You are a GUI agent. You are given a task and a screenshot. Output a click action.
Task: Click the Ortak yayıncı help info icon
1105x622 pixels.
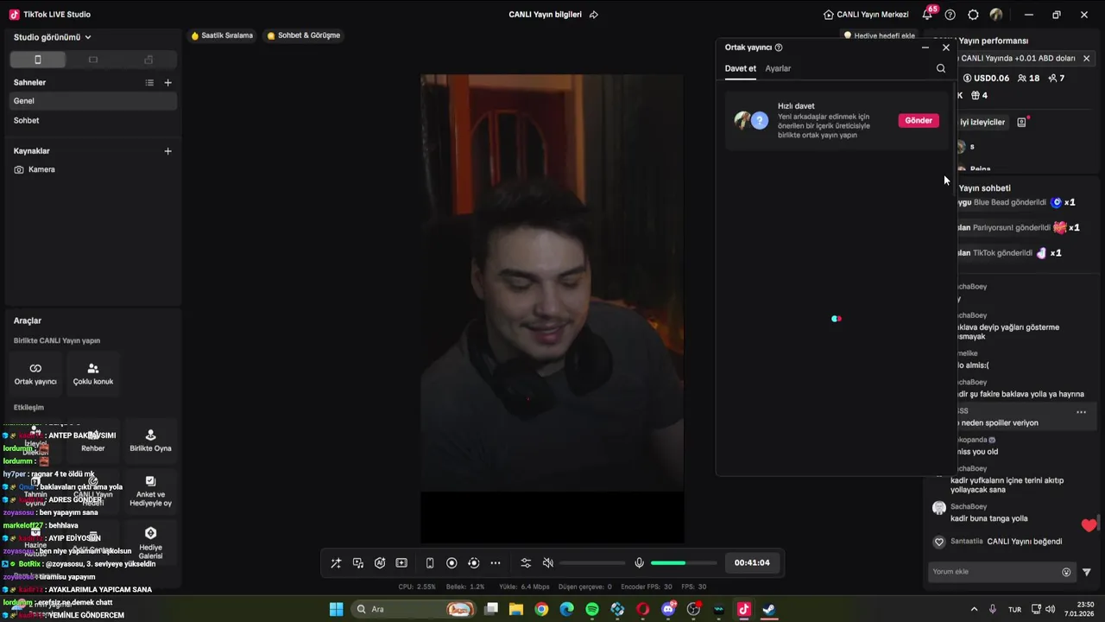(779, 48)
